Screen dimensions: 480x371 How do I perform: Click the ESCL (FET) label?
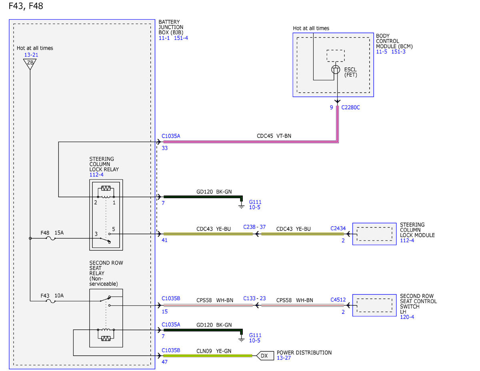(x=351, y=72)
